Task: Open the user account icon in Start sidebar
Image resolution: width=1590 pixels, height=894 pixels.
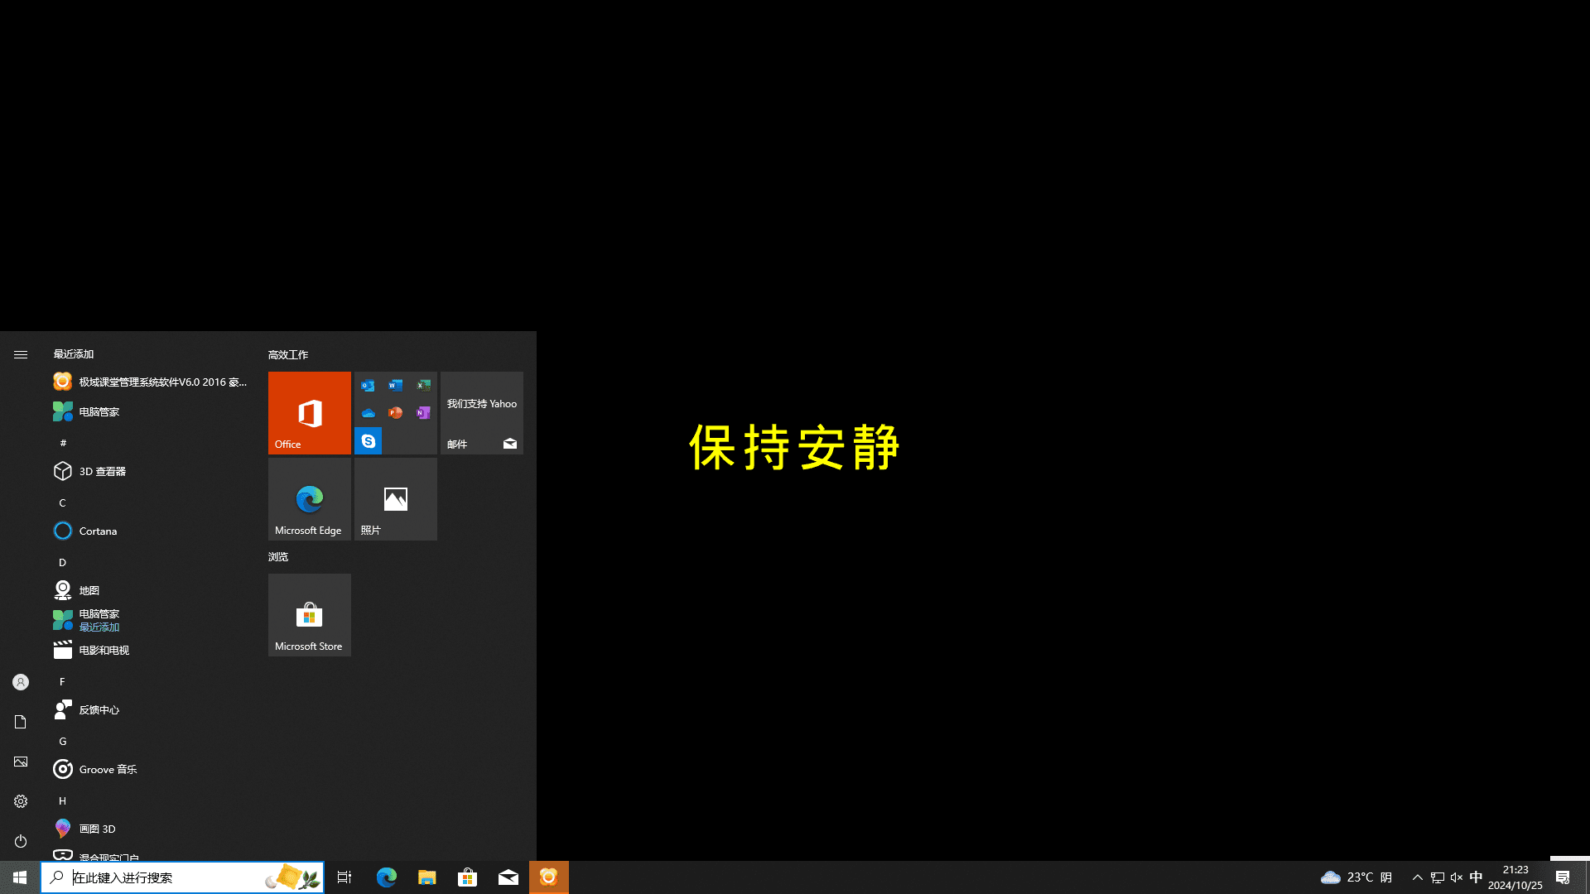Action: coord(21,682)
